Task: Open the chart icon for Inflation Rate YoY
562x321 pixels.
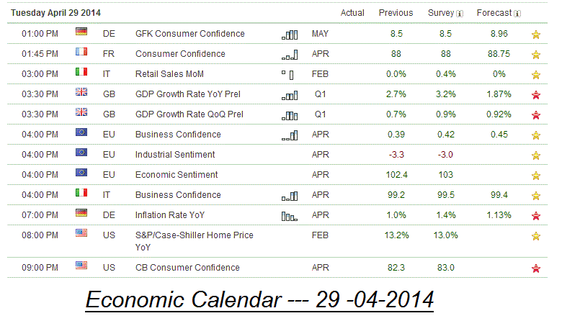Action: pos(289,215)
